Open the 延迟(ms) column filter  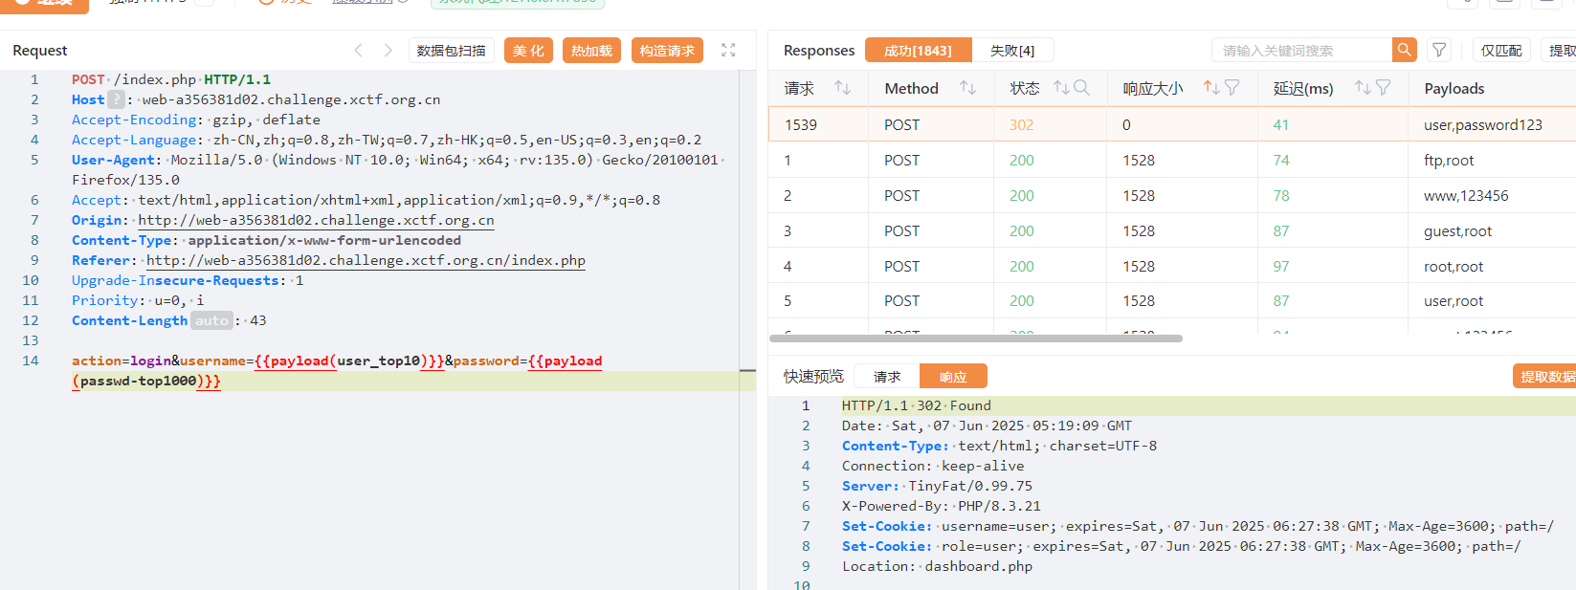(x=1383, y=88)
